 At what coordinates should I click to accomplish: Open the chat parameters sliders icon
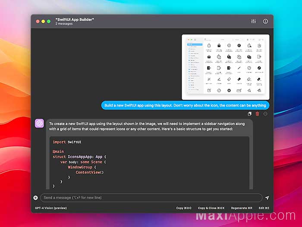254,21
